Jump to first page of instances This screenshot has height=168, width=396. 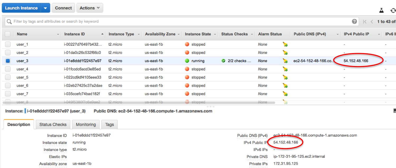coord(365,22)
